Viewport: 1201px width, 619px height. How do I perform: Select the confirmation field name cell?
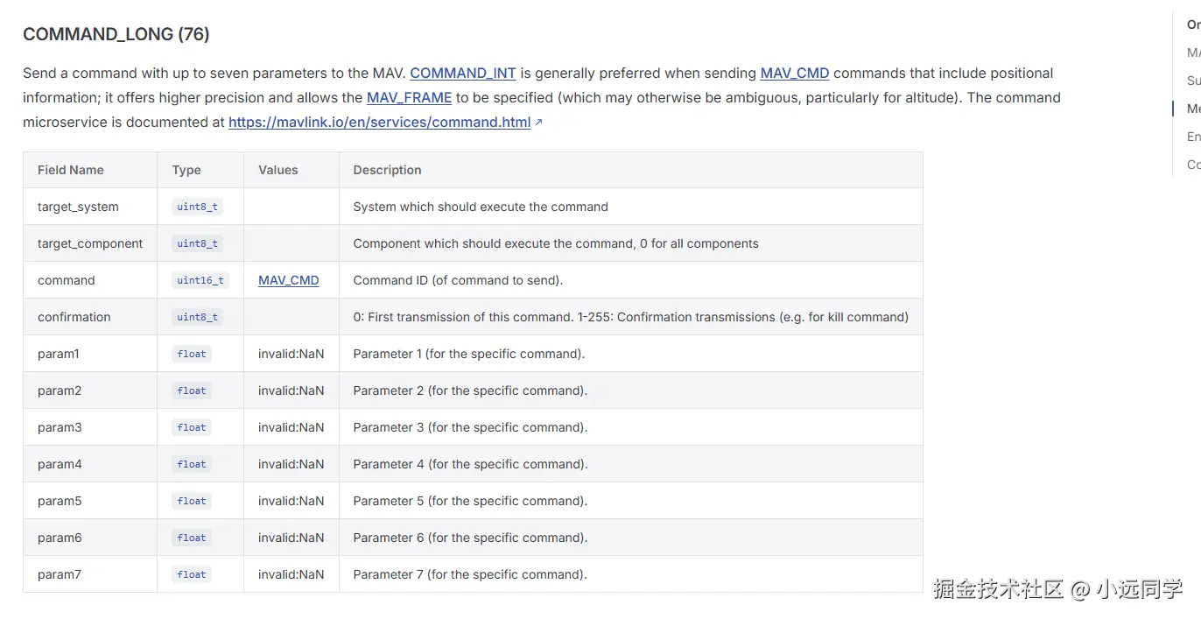pos(74,318)
